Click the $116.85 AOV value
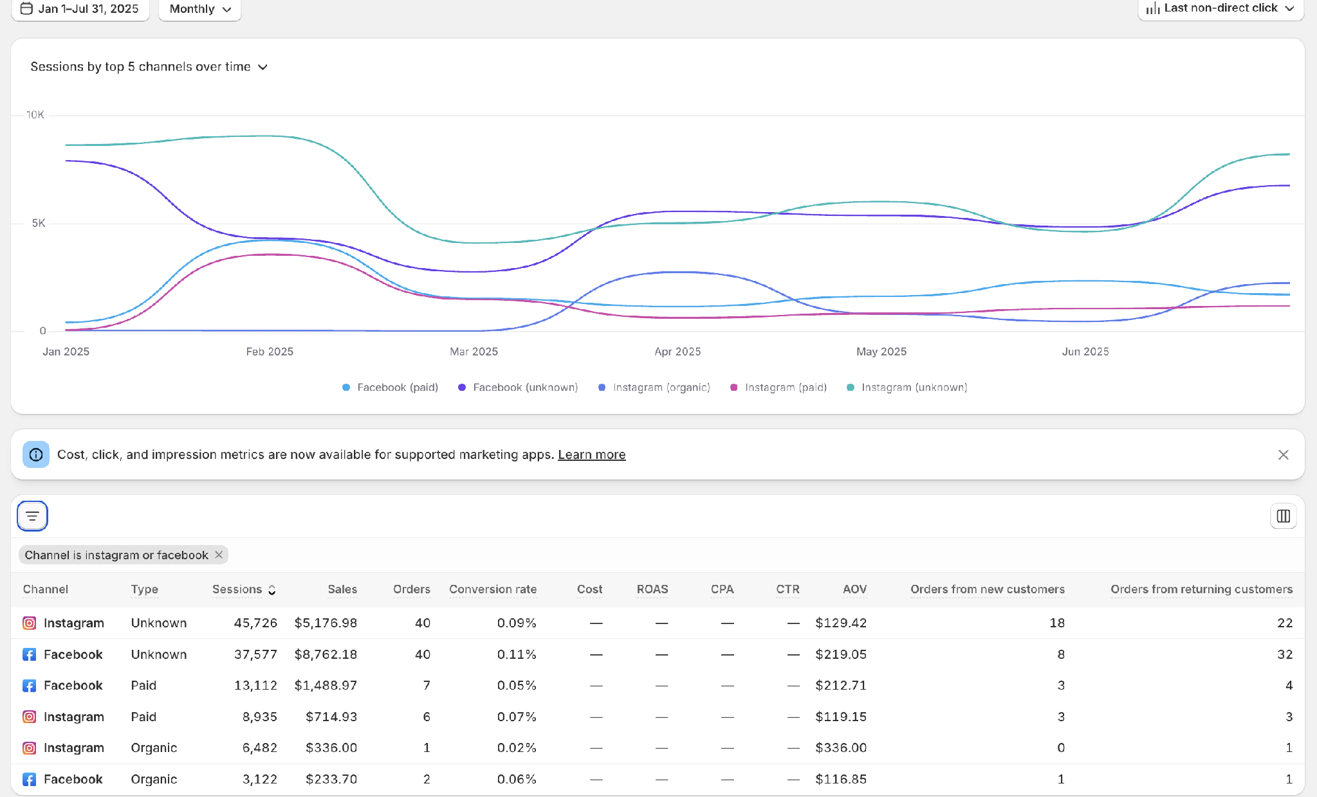Screen dimensions: 1317x797 pyautogui.click(x=841, y=779)
